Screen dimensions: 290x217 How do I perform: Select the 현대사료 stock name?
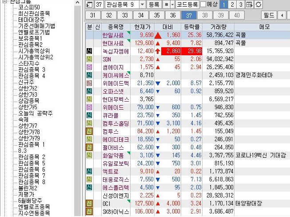(113, 43)
